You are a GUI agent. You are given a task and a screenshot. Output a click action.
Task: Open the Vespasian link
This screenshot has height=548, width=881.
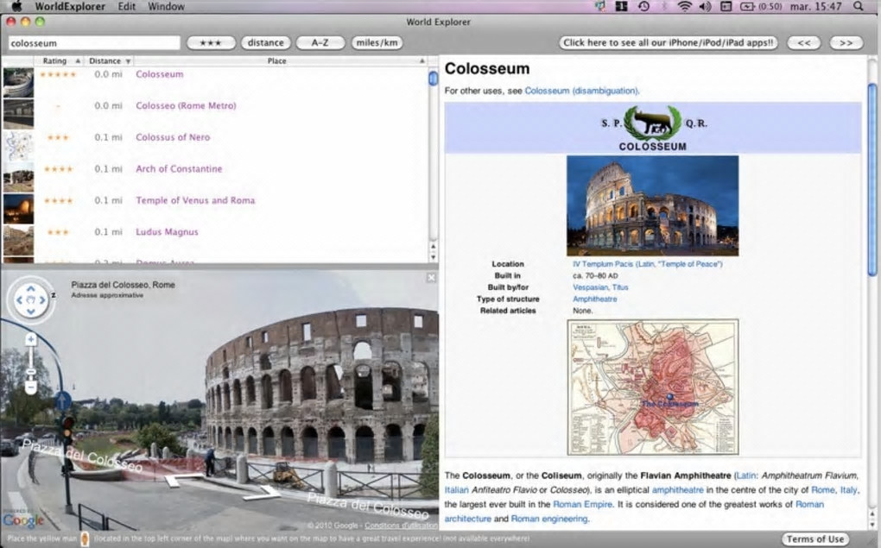590,287
